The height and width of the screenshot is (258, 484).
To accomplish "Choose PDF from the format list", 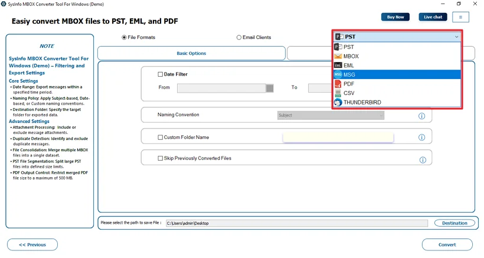I will 397,84.
